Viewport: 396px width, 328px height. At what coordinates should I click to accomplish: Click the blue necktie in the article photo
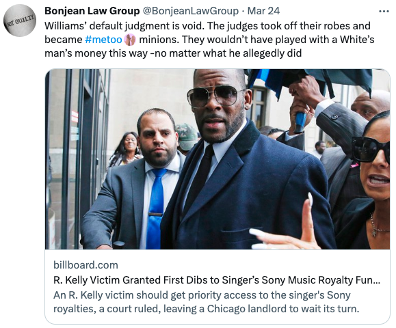pyautogui.click(x=155, y=208)
